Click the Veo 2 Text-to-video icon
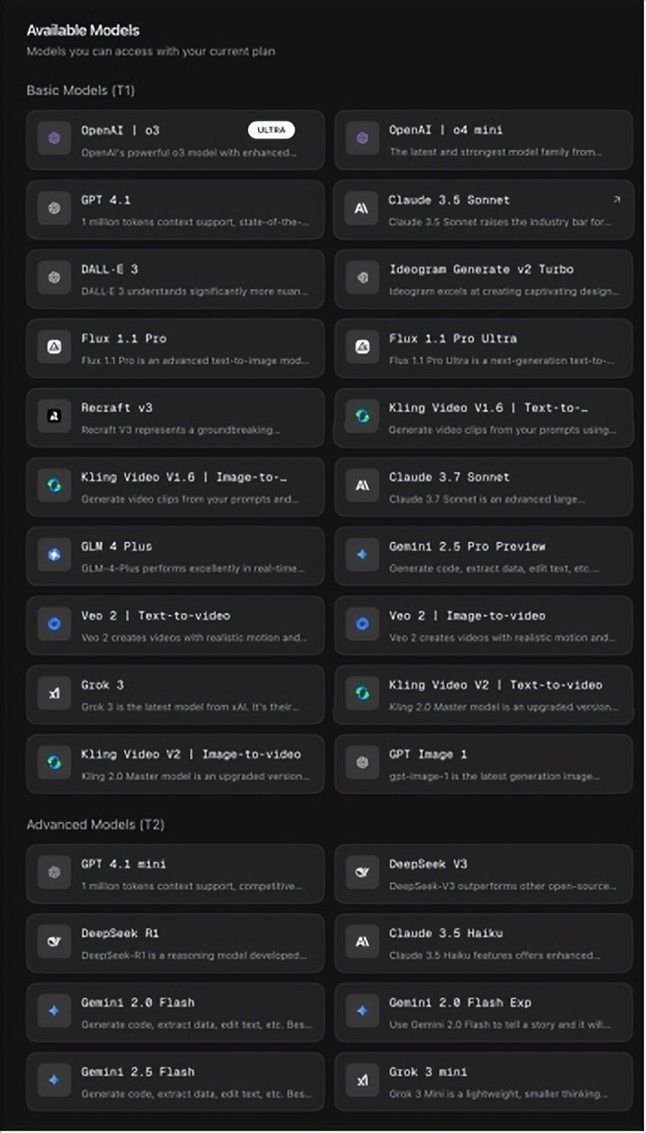 (x=54, y=624)
